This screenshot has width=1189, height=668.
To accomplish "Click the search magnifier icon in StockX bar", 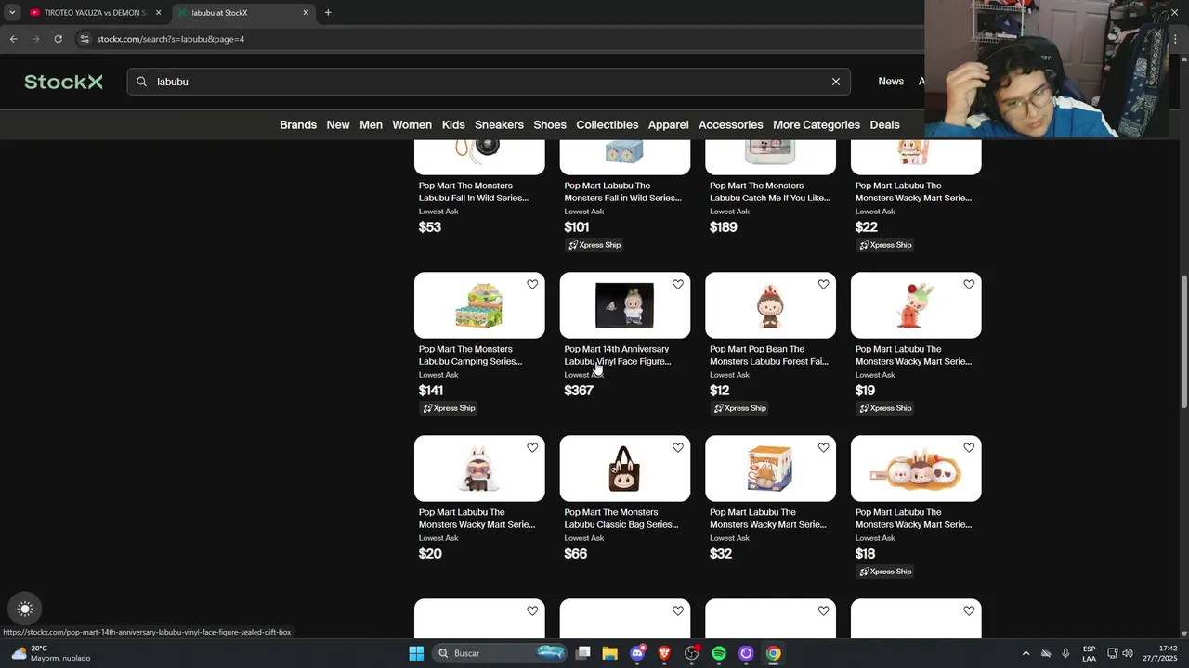I will 141,82.
